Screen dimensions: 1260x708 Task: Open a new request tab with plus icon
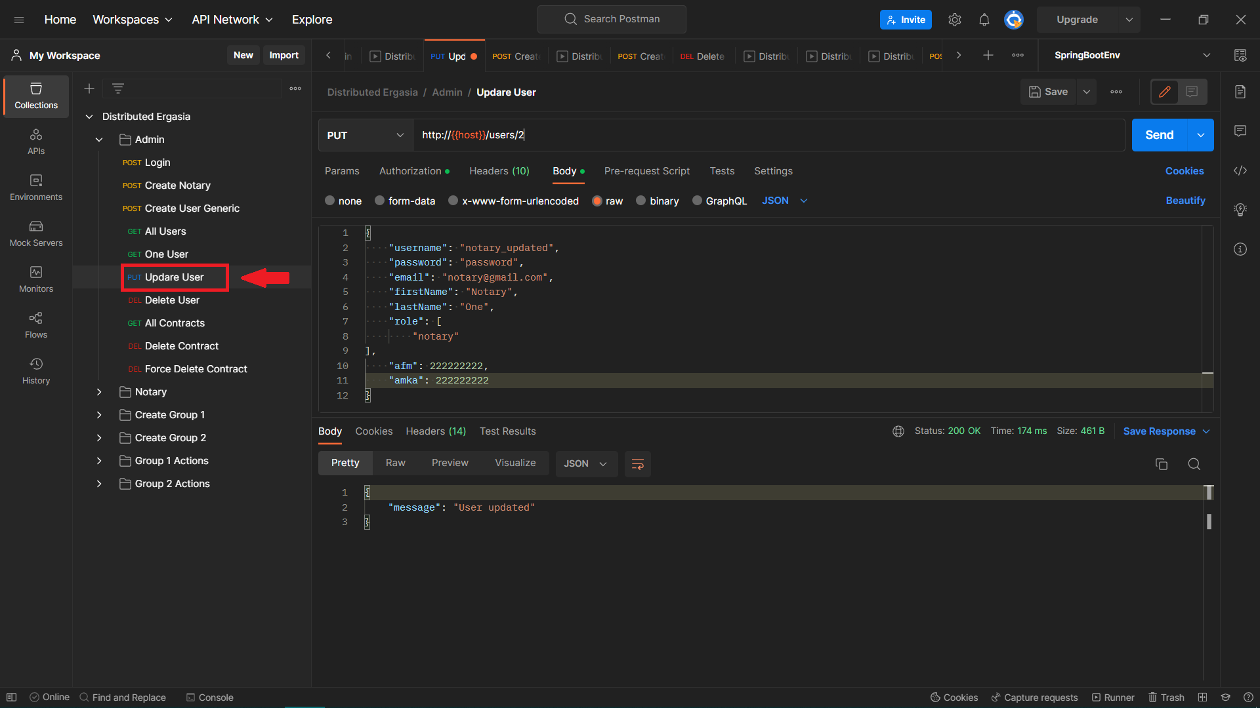988,56
